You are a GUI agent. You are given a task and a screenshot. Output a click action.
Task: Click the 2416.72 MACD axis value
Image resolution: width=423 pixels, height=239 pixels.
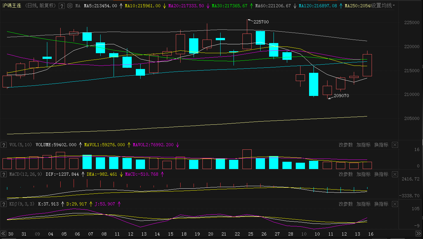pos(411,179)
